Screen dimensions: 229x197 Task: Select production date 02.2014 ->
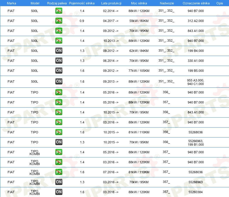click(111, 11)
